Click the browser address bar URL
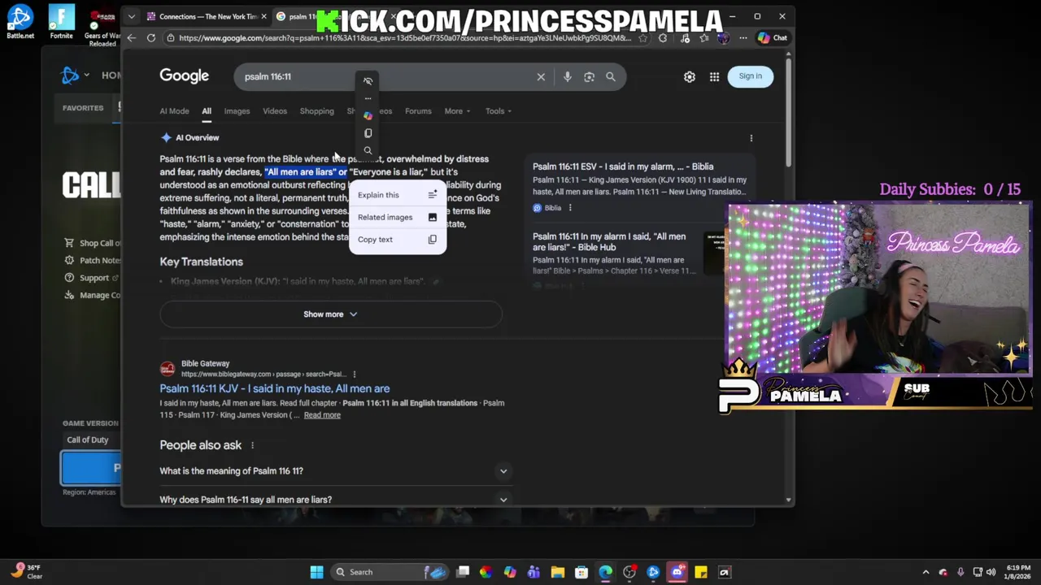 [x=404, y=37]
